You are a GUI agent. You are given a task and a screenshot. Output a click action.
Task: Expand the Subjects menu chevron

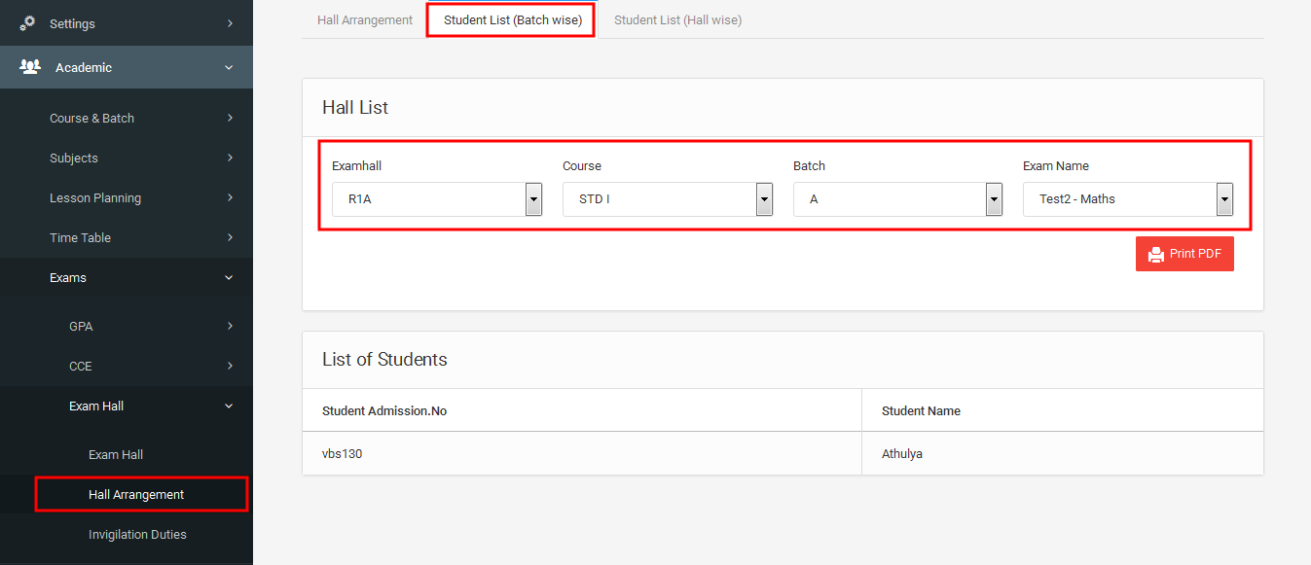tap(230, 158)
